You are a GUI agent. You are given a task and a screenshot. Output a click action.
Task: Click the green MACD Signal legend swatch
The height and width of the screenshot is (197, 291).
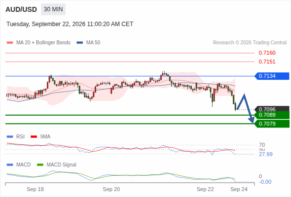coord(40,165)
